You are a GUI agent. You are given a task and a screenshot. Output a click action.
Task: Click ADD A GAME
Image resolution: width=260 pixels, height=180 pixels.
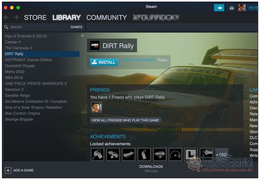coord(23,170)
